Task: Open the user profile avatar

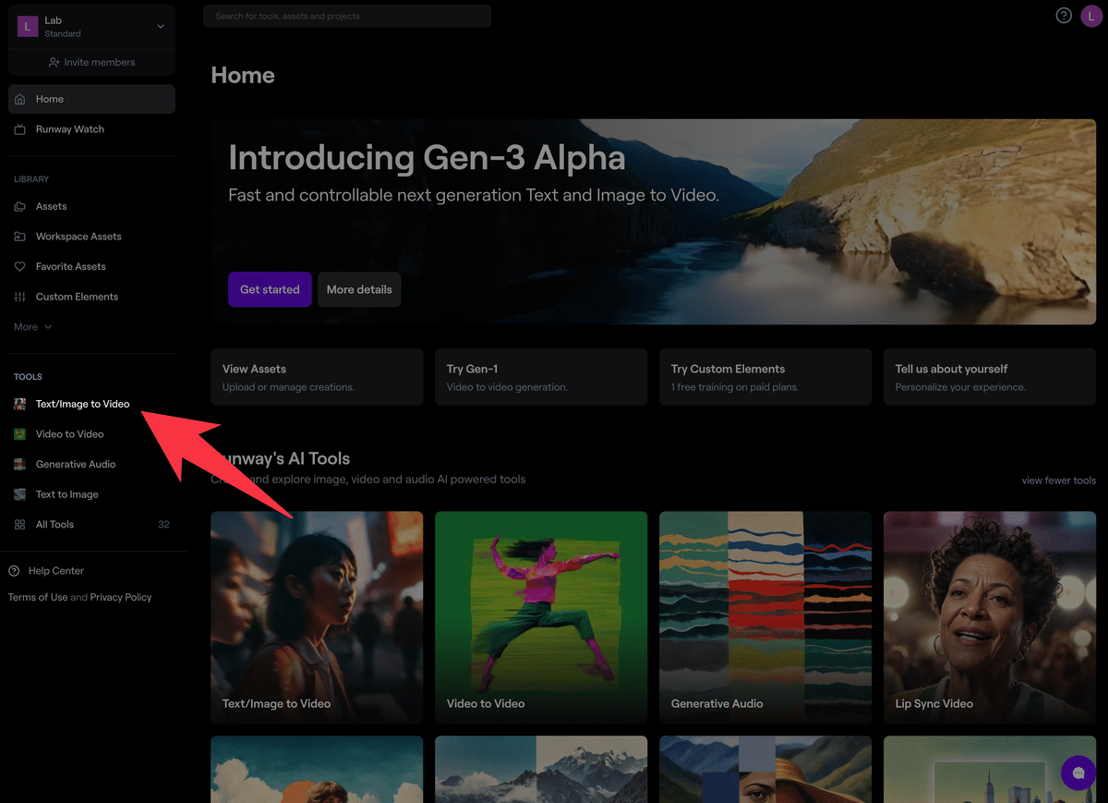Action: coord(1091,17)
